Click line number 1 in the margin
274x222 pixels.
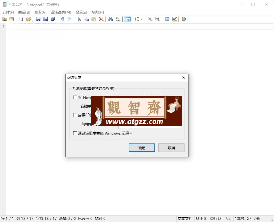pyautogui.click(x=3, y=27)
